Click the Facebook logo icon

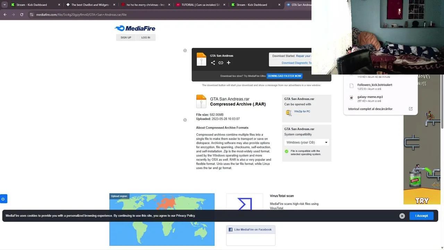[230, 230]
